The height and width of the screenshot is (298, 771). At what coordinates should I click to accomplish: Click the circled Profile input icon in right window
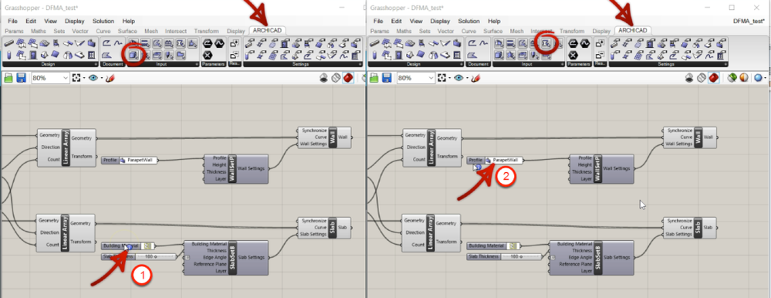(546, 44)
